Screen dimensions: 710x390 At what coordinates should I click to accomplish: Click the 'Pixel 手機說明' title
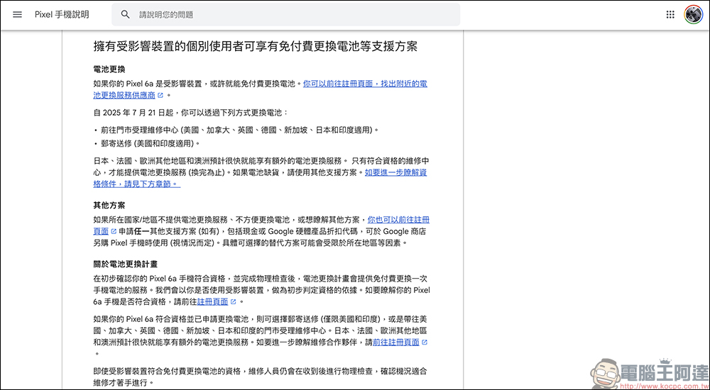pyautogui.click(x=62, y=14)
